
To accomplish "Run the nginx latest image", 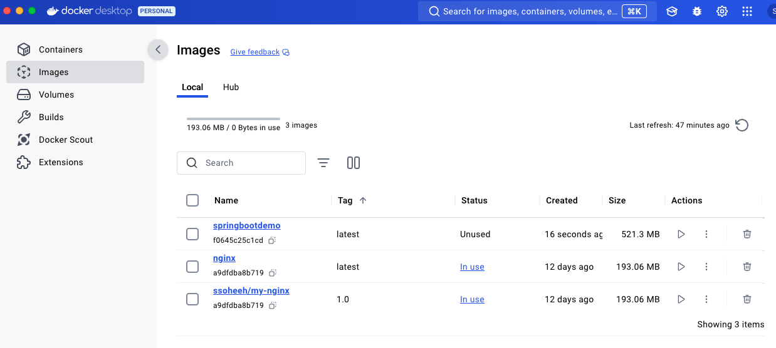I will coord(681,267).
